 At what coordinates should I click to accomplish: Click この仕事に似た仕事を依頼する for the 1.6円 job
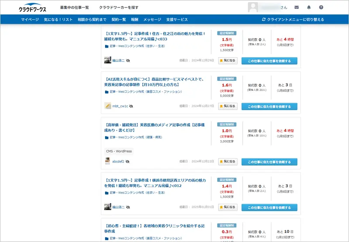point(269,106)
